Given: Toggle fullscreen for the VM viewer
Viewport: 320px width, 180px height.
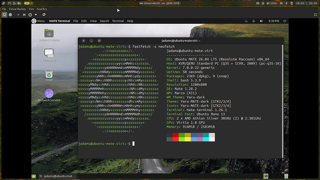Looking at the screenshot, I should pyautogui.click(x=315, y=15).
